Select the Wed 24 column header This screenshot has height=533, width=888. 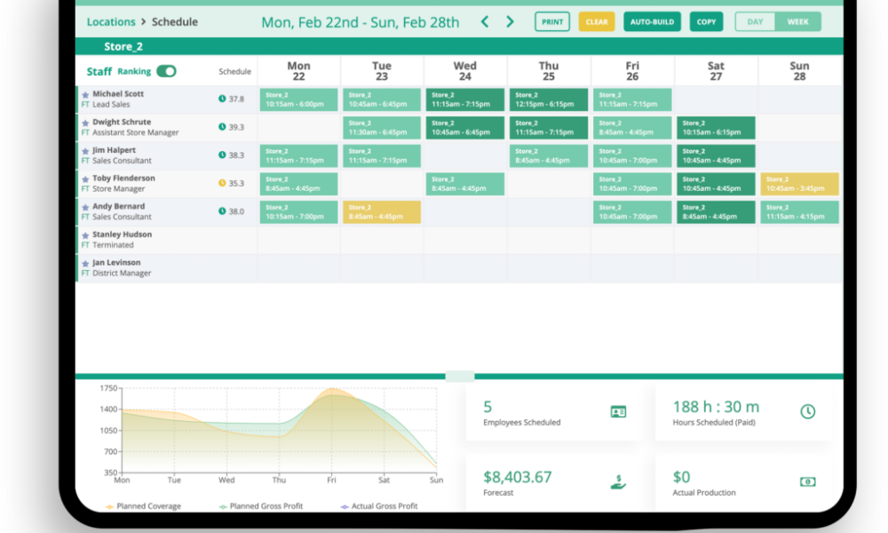coord(465,71)
